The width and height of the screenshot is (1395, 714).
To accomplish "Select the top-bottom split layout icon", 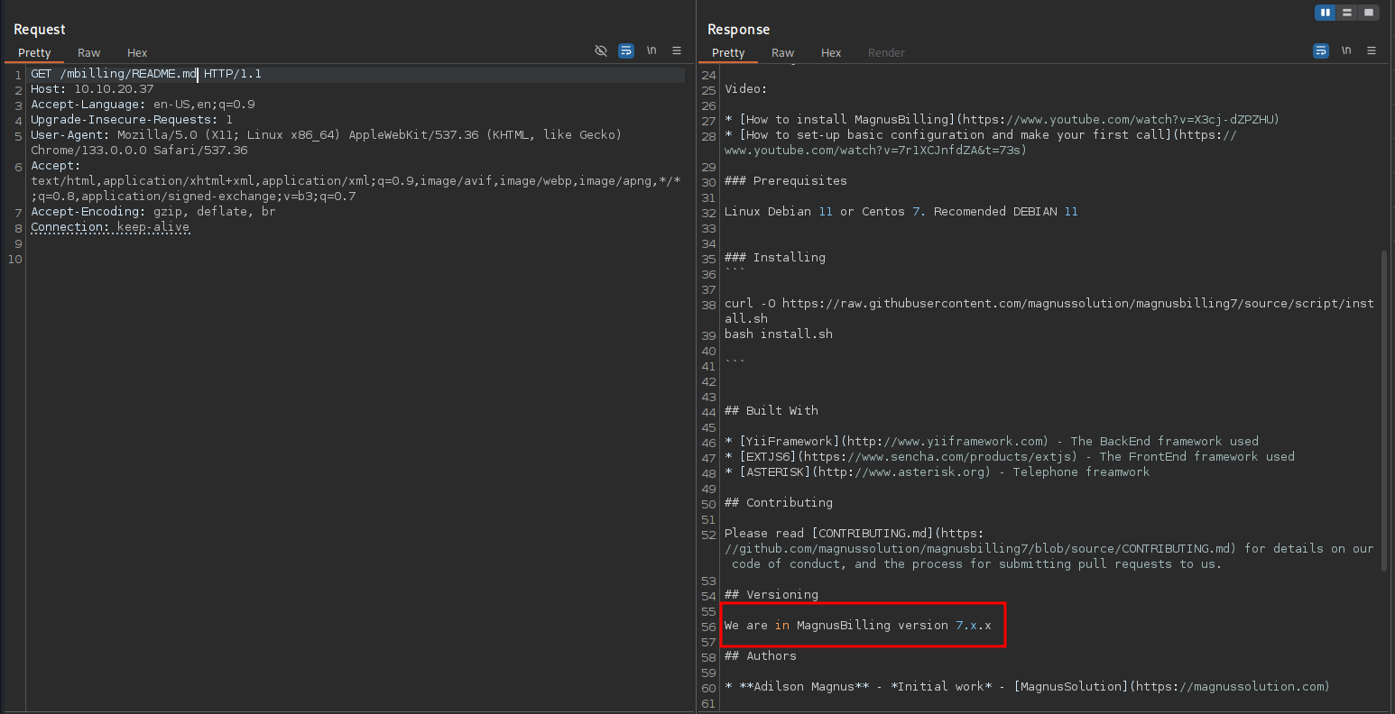I will point(1347,13).
